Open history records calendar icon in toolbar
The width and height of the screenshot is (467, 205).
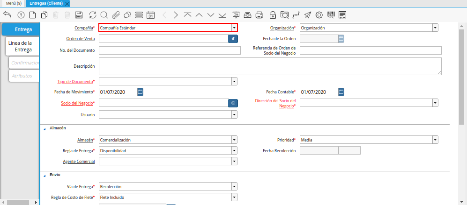click(151, 15)
